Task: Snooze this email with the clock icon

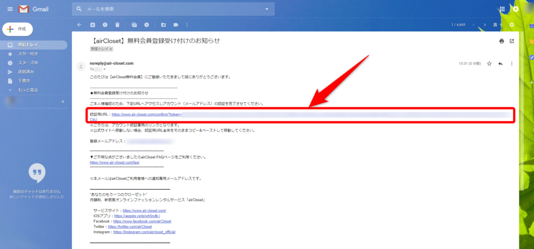Action: click(x=147, y=25)
